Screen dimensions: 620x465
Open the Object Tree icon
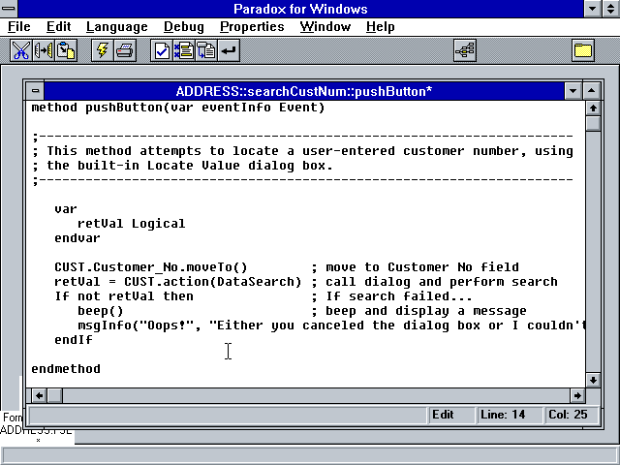(465, 50)
